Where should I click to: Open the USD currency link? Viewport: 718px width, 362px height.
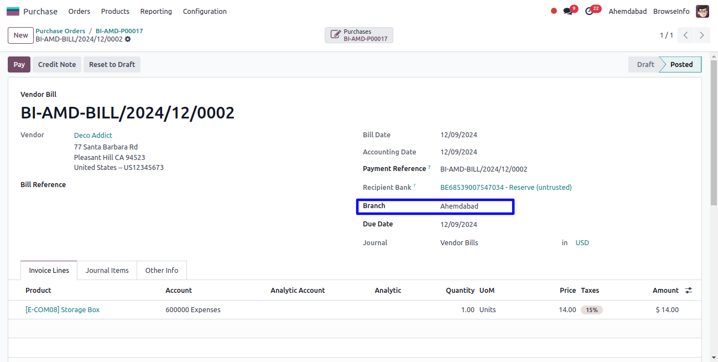click(x=582, y=243)
